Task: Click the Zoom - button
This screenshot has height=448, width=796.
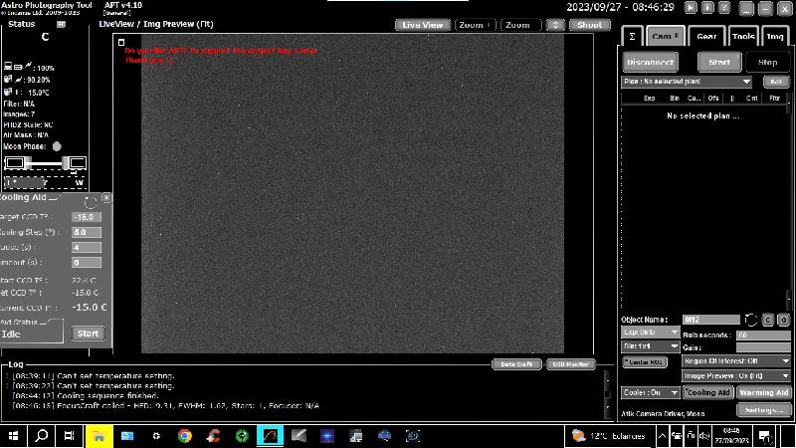Action: click(x=520, y=25)
